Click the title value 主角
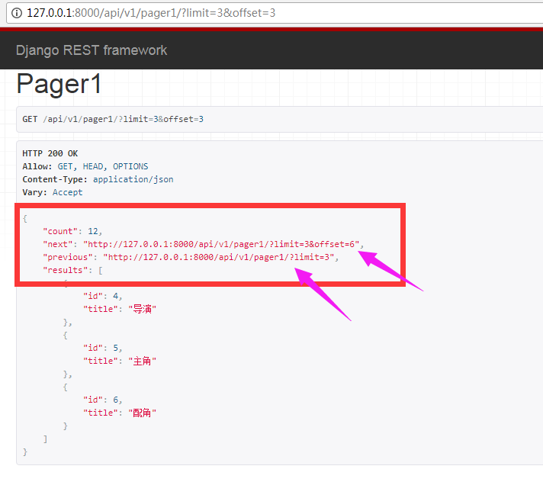The image size is (543, 482). pyautogui.click(x=143, y=361)
